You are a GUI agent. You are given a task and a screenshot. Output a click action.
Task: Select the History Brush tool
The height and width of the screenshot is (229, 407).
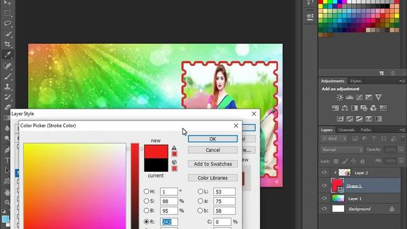[x=7, y=97]
